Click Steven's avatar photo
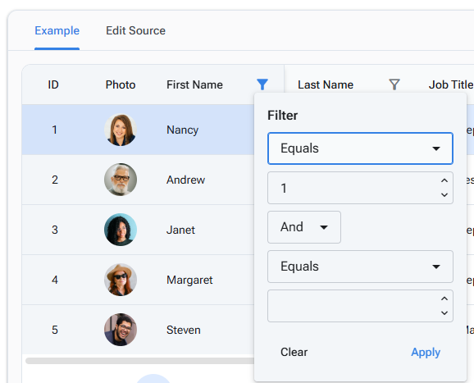The width and height of the screenshot is (474, 383). coord(121,330)
